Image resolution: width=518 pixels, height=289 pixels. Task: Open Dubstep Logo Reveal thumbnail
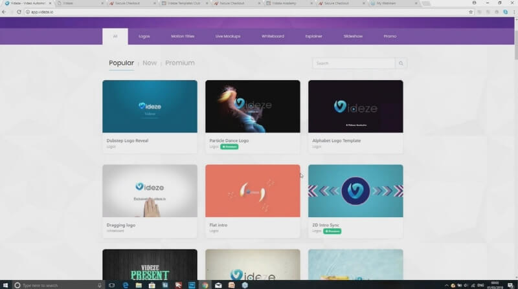coord(150,106)
